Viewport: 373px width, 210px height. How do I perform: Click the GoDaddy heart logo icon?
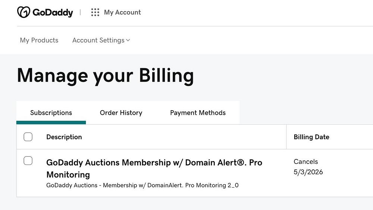[23, 12]
